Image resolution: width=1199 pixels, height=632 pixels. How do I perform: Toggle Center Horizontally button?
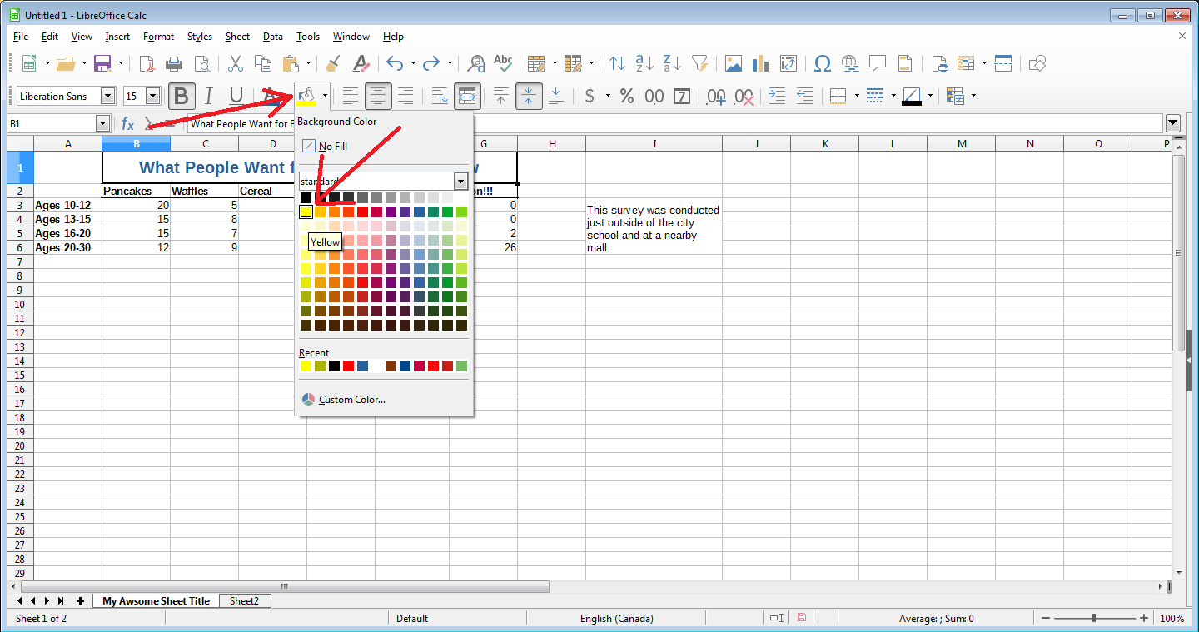(x=378, y=97)
